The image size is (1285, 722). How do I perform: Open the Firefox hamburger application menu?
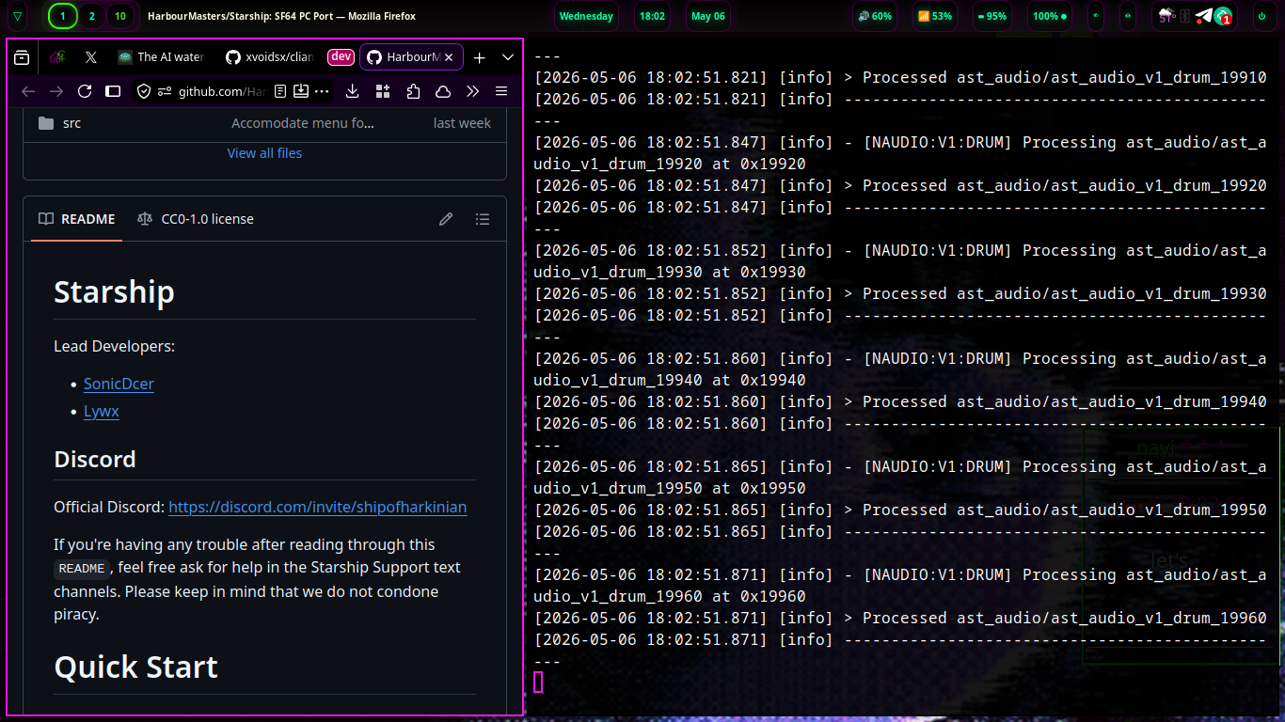[501, 91]
